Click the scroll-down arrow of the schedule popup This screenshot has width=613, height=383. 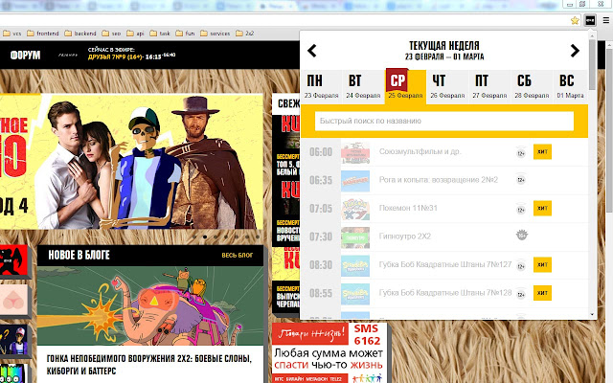[x=592, y=314]
